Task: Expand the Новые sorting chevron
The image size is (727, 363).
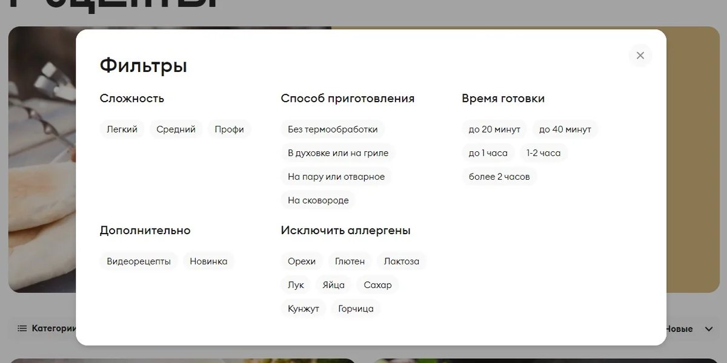Action: [708, 329]
